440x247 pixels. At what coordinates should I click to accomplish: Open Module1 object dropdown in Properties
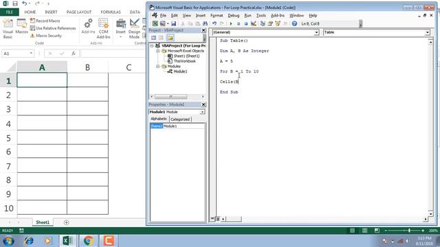click(x=202, y=112)
